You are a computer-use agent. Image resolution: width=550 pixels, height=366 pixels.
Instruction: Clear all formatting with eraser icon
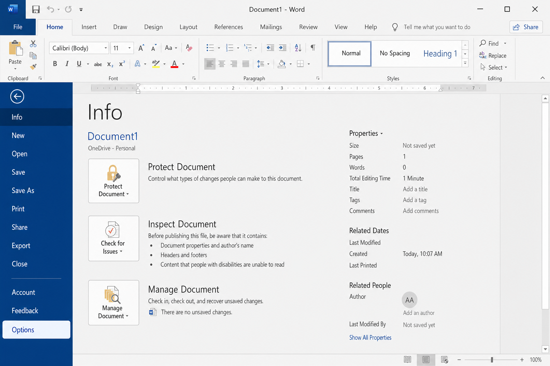pos(189,48)
